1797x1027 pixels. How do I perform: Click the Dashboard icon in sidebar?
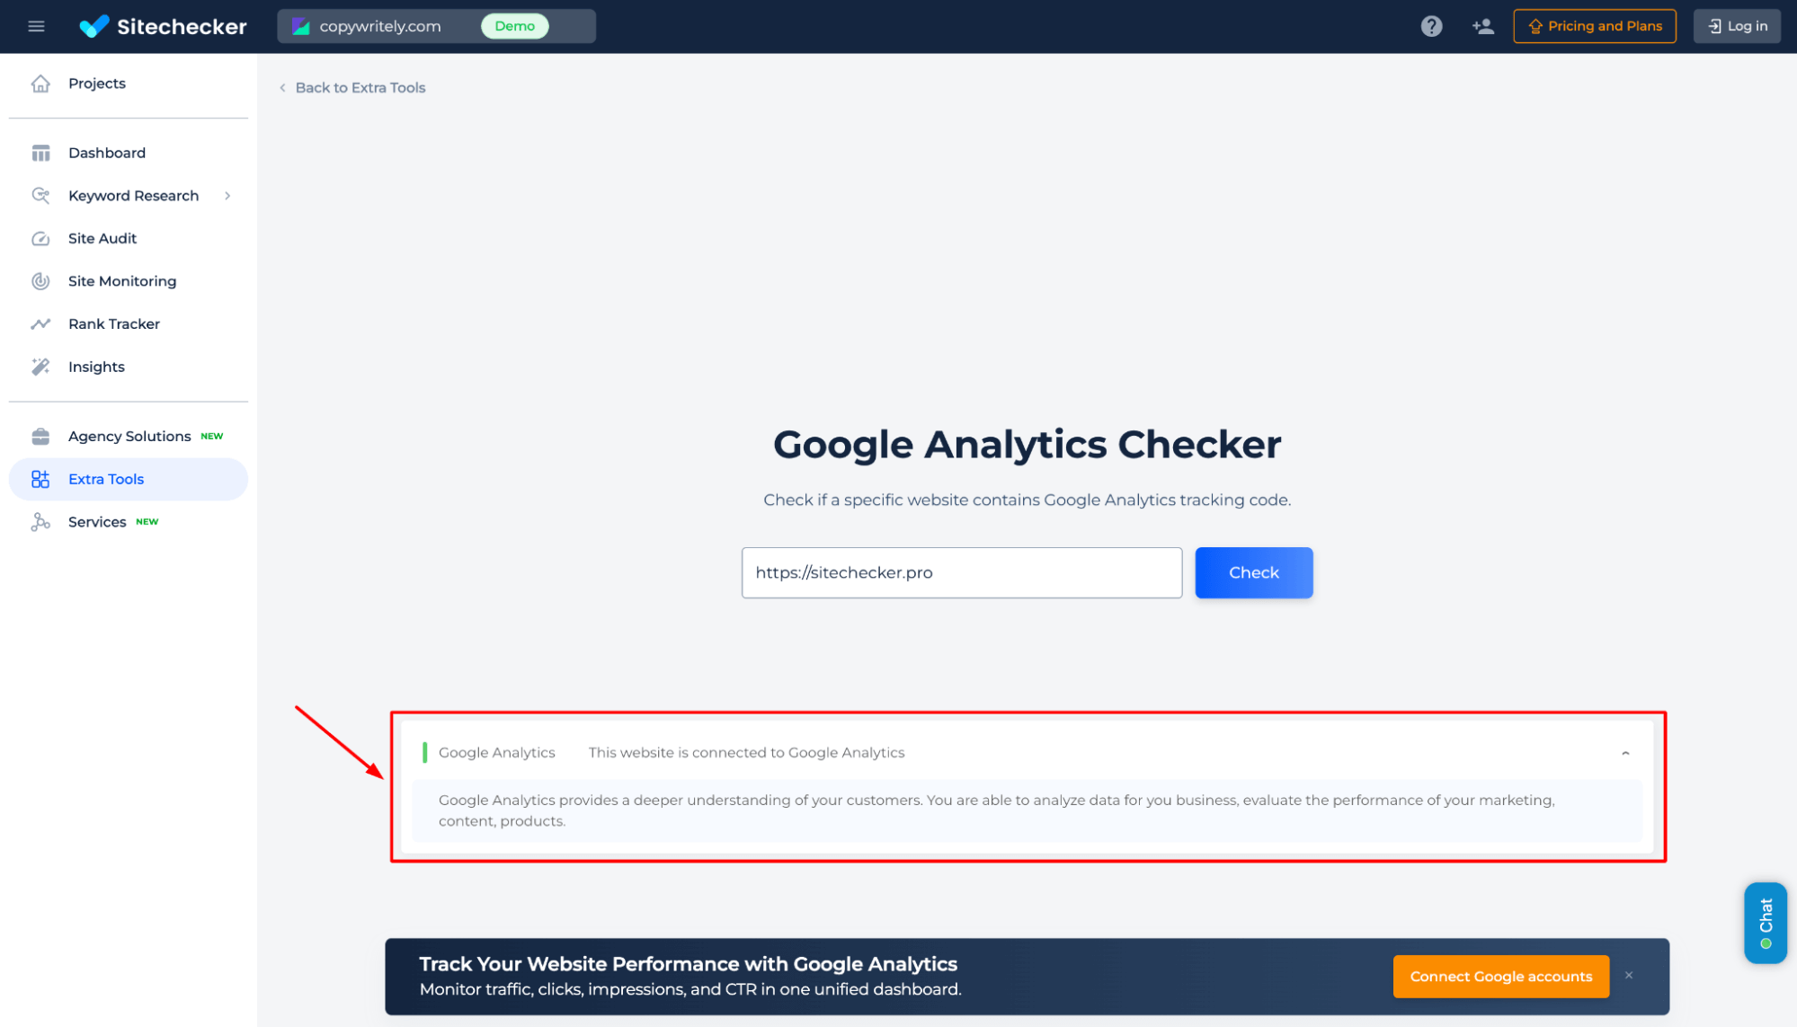(40, 153)
